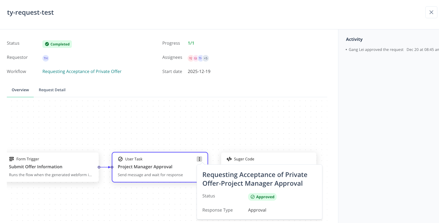The width and height of the screenshot is (439, 223).
Task: Expand the +5 more assignees badge
Action: (x=206, y=58)
